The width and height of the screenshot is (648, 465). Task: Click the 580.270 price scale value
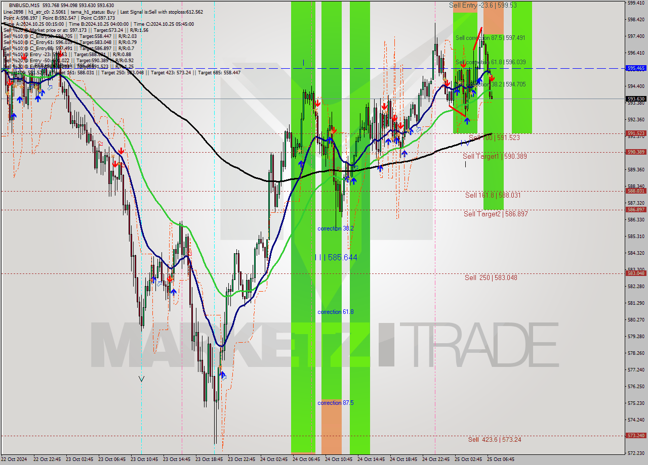point(636,320)
